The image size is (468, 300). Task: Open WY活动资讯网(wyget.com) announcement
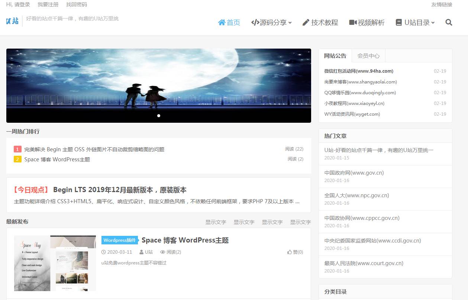click(x=352, y=114)
